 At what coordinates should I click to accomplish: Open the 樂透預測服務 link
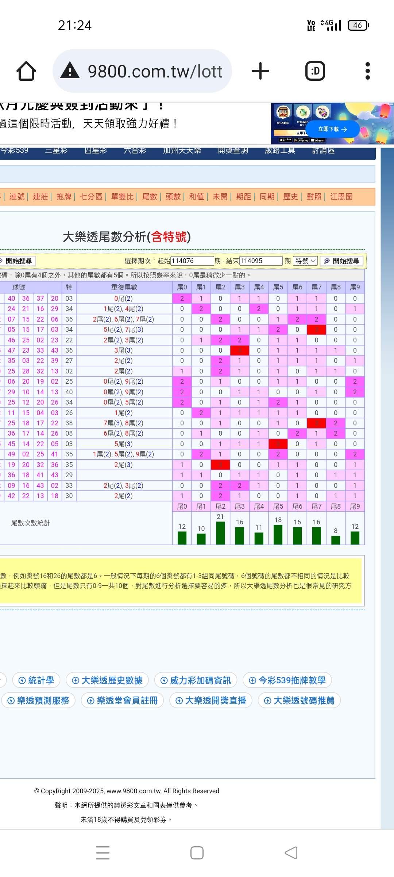tap(38, 701)
